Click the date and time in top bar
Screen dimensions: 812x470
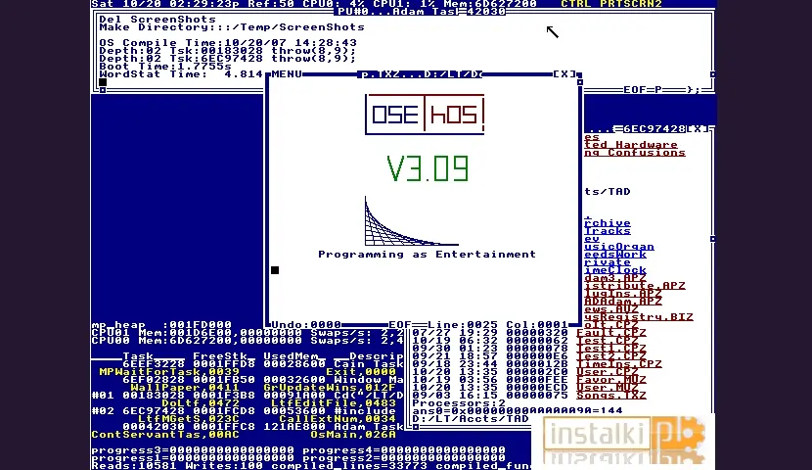pyautogui.click(x=165, y=4)
